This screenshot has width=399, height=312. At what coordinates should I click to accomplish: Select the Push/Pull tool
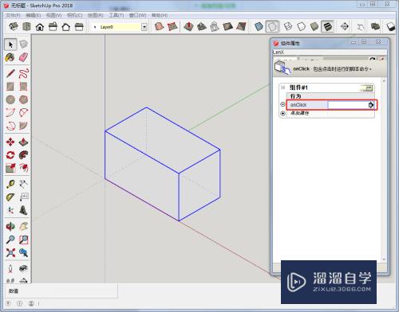tap(23, 142)
